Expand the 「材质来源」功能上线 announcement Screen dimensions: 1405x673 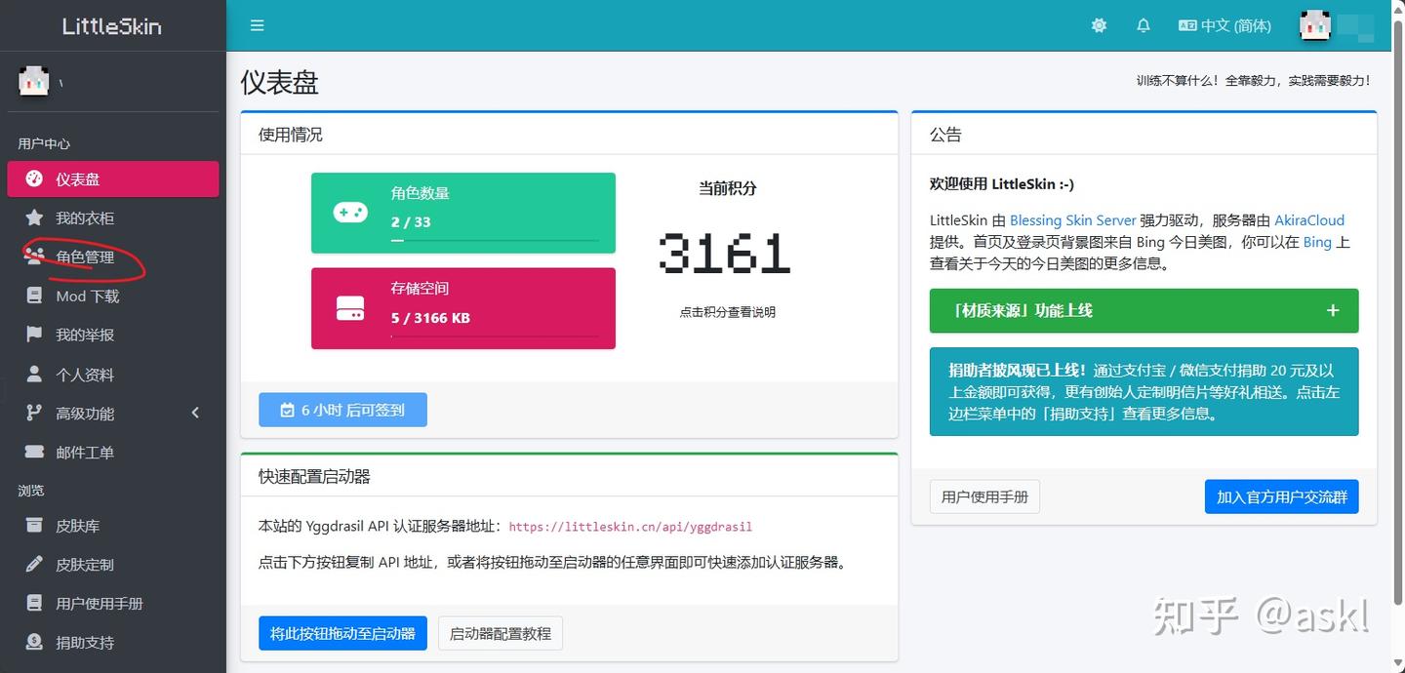(x=1333, y=310)
